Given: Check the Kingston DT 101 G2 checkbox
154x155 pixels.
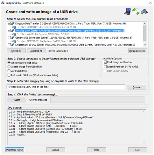Looking at the screenshot, I should (9, 45).
